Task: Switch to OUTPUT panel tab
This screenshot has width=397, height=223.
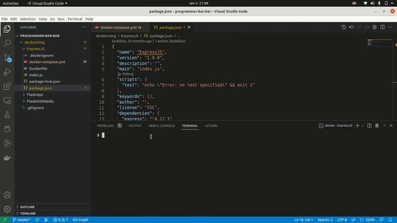Action: click(x=135, y=126)
